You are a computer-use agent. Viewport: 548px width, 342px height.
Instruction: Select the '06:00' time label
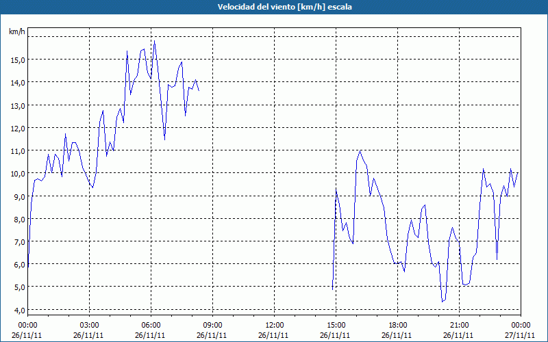[x=151, y=326]
